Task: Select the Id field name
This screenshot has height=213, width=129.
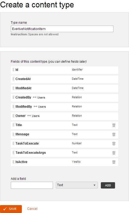Action: pyautogui.click(x=17, y=70)
